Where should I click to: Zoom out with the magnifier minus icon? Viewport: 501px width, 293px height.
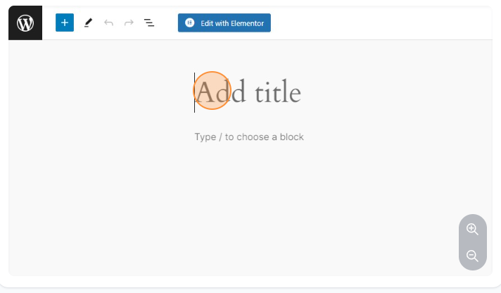[472, 256]
